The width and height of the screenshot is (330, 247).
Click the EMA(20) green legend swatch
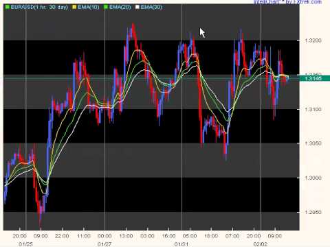click(x=106, y=7)
